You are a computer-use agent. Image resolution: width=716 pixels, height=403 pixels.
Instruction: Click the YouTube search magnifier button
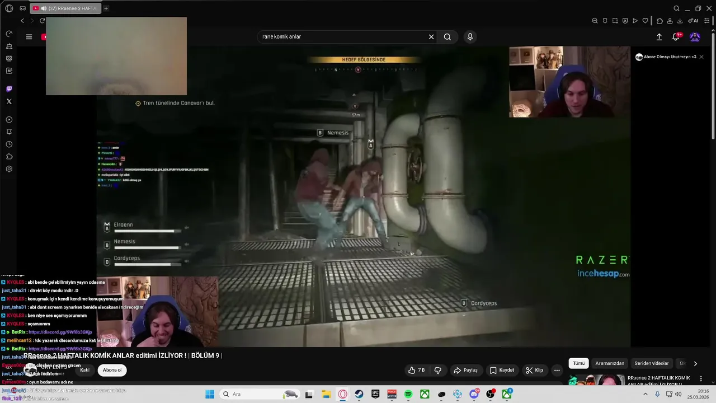(x=447, y=37)
